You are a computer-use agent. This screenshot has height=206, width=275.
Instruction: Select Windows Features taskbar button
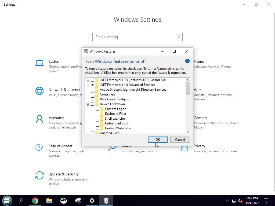(x=106, y=201)
